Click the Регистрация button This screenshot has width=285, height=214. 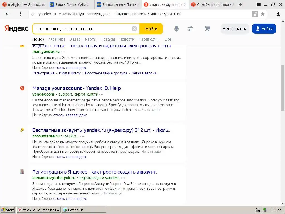pos(235,29)
